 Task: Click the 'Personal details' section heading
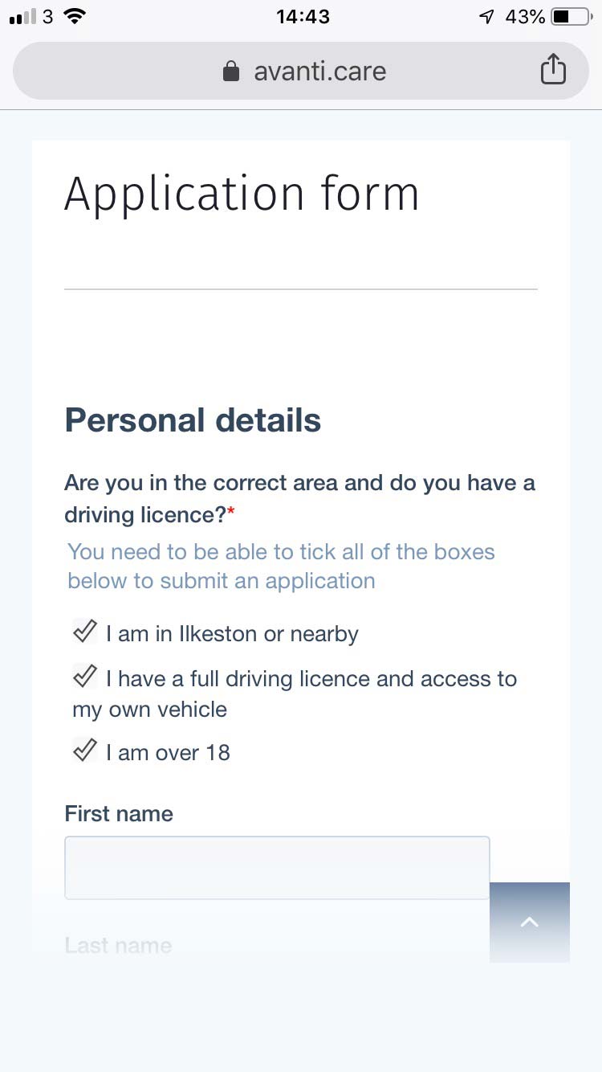click(193, 420)
